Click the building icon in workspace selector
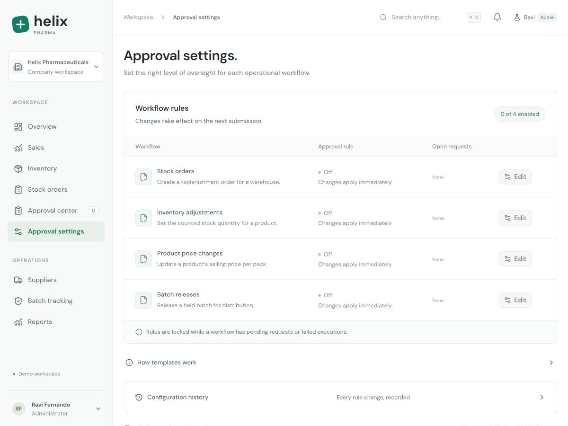Viewport: 568px width, 426px height. (18, 67)
